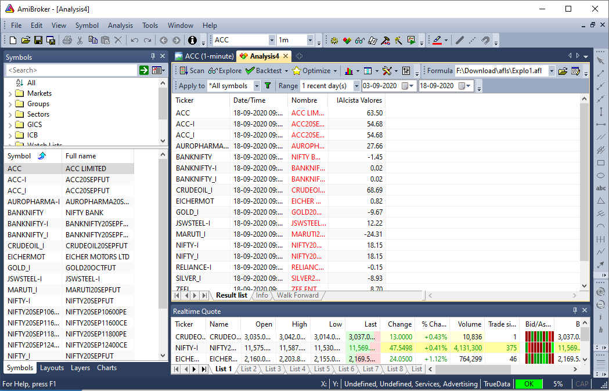
Task: Switch to the Charts panel tab
Action: [x=107, y=368]
